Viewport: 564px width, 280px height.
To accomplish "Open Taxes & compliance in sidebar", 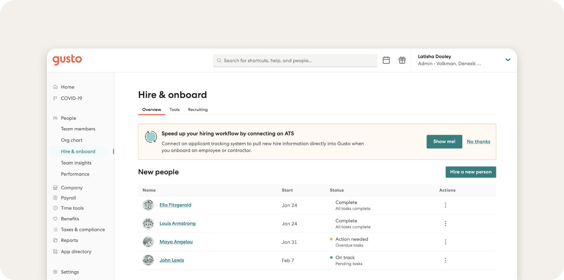I will pyautogui.click(x=83, y=230).
